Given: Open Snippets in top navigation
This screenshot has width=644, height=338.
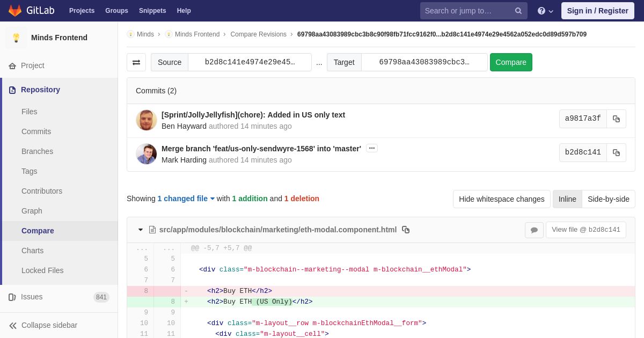Looking at the screenshot, I should (x=152, y=11).
